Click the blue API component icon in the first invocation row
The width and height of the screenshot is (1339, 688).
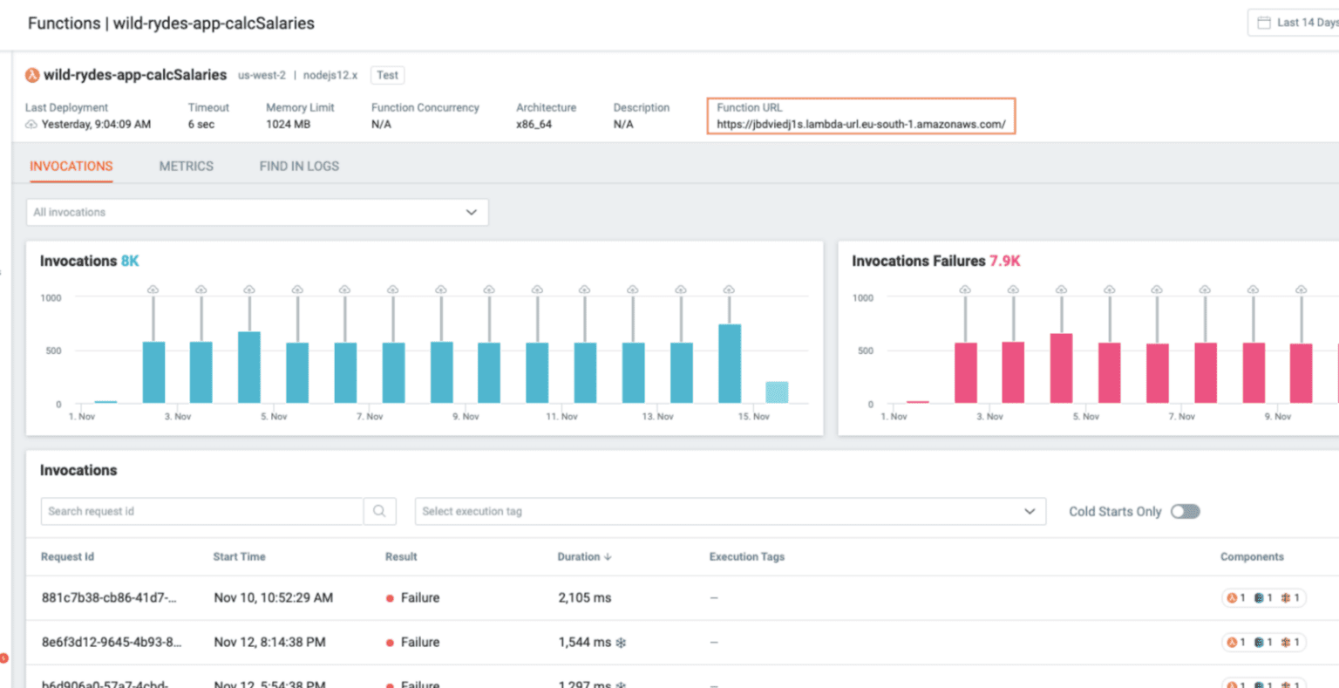[1260, 598]
